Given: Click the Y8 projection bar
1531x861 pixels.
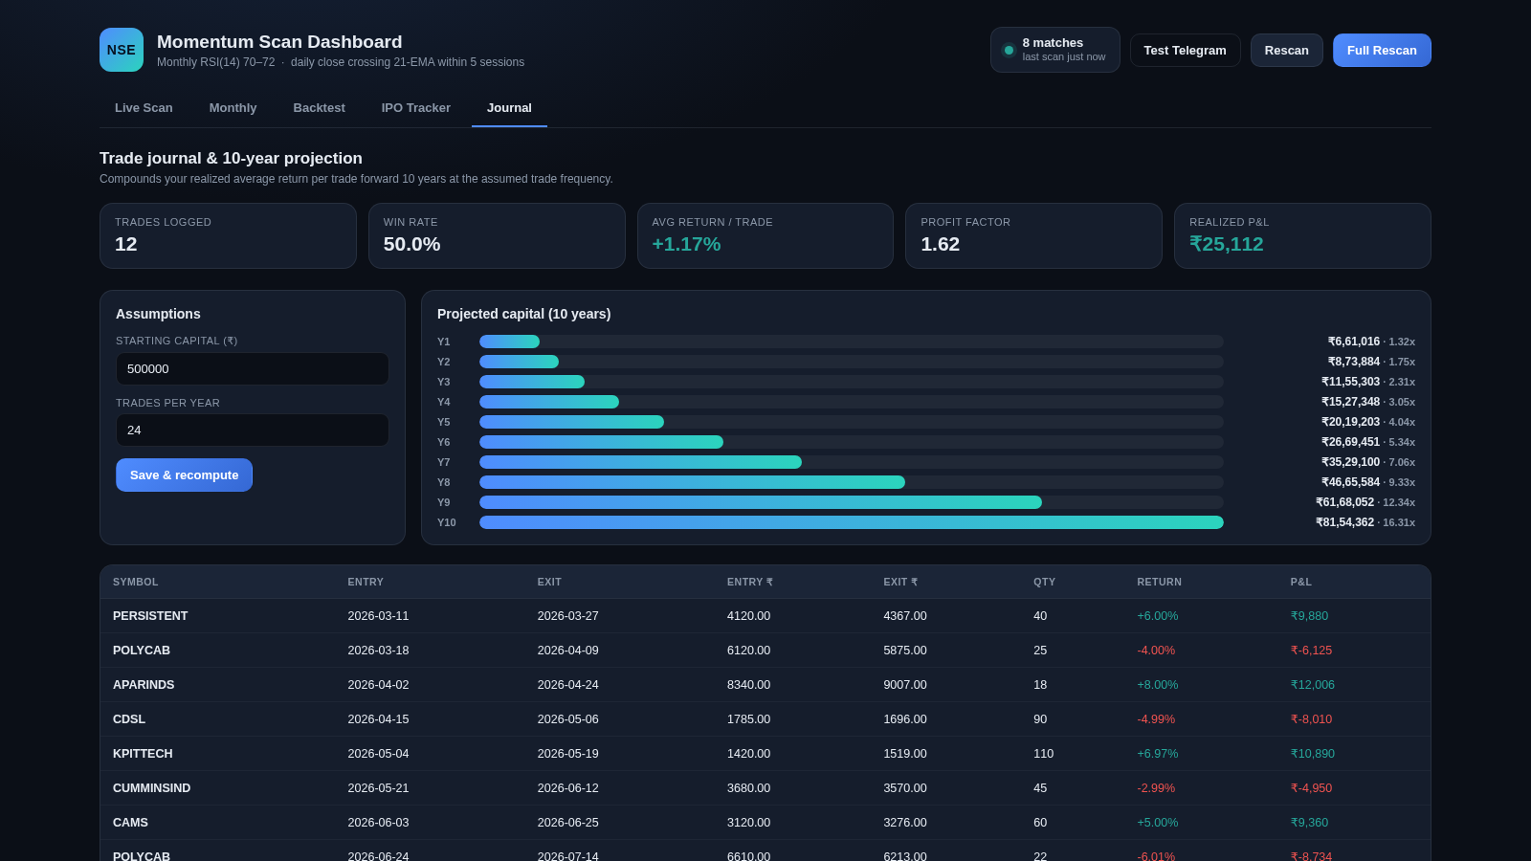Looking at the screenshot, I should click(x=692, y=482).
